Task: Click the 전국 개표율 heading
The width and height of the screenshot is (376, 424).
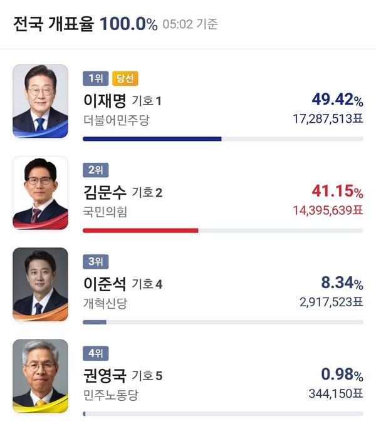Action: 53,24
